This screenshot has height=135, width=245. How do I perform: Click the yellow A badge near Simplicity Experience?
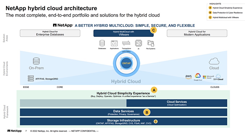(154, 90)
